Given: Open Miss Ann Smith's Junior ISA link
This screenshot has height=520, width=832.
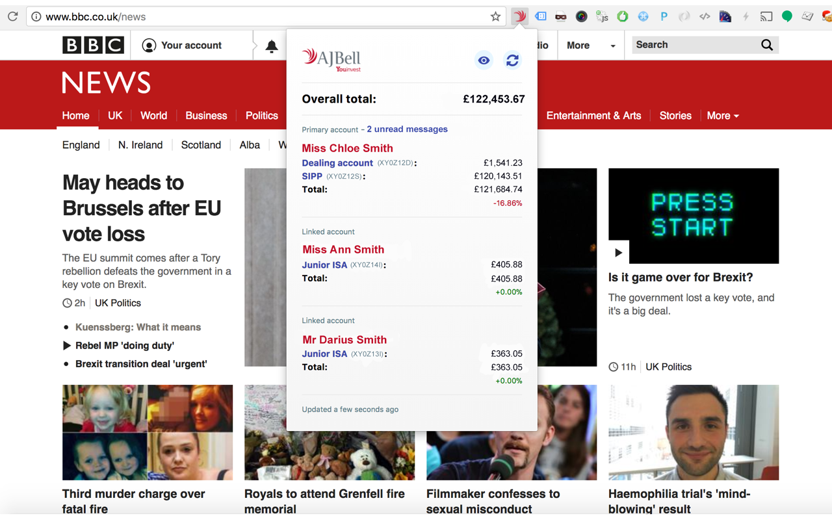Looking at the screenshot, I should click(324, 265).
